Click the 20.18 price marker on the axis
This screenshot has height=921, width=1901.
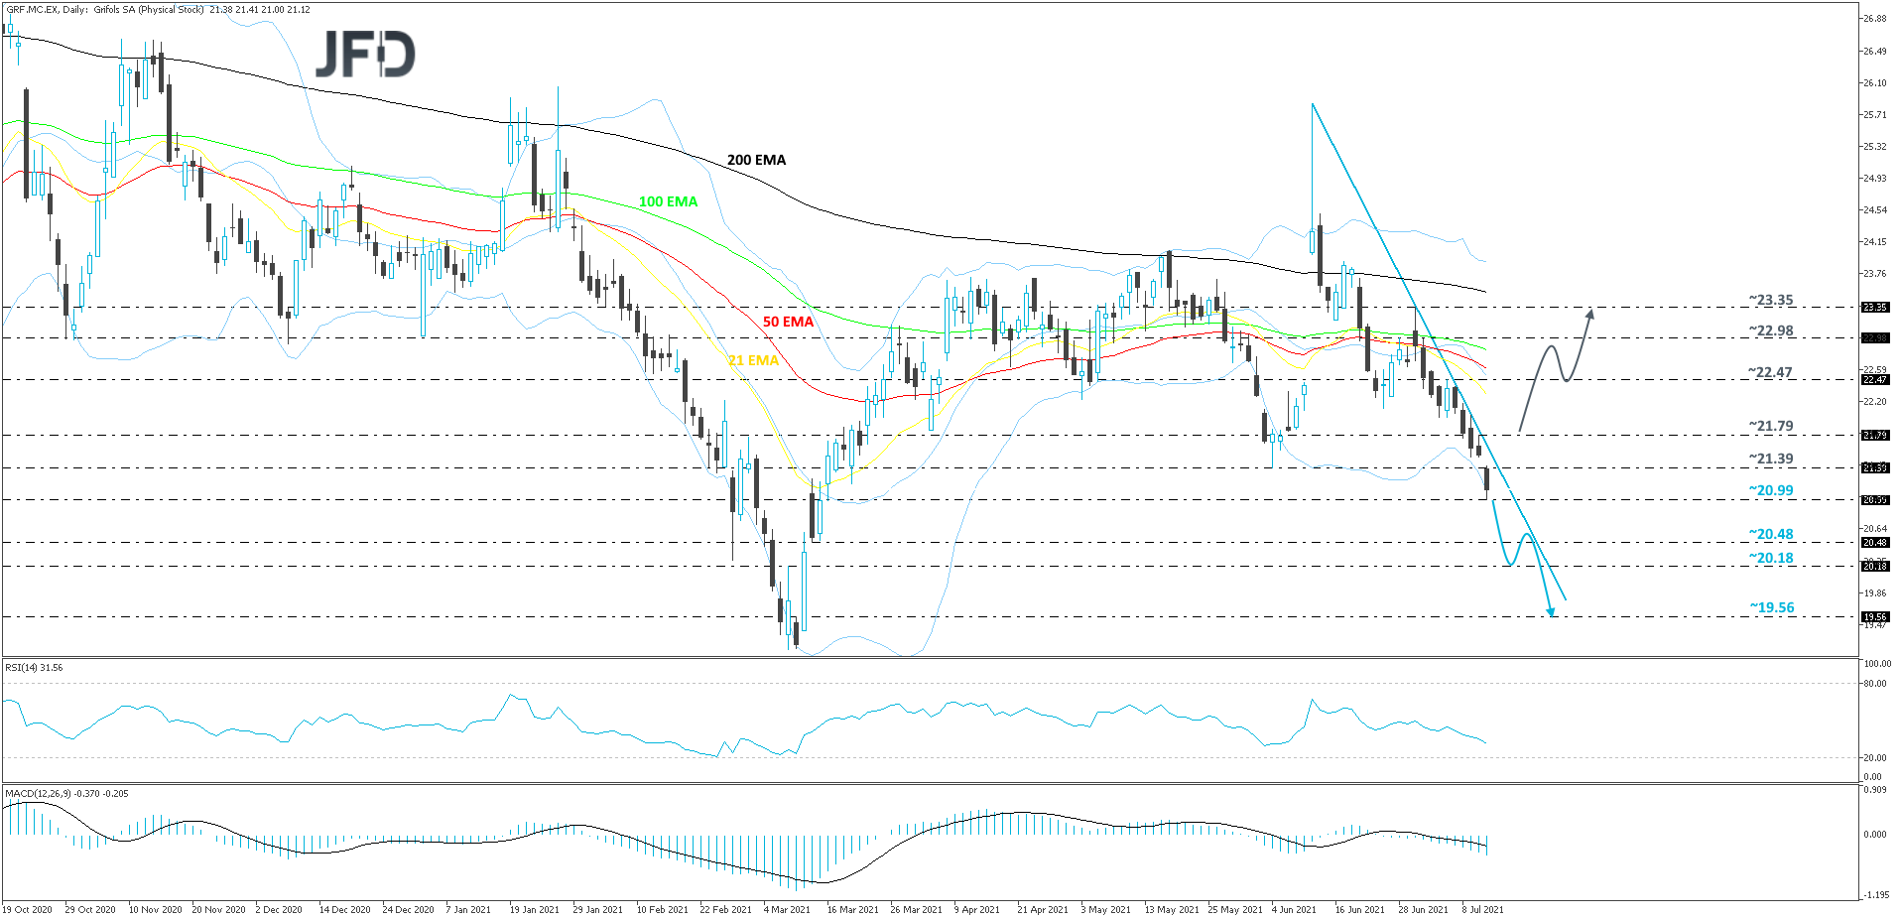point(1877,566)
